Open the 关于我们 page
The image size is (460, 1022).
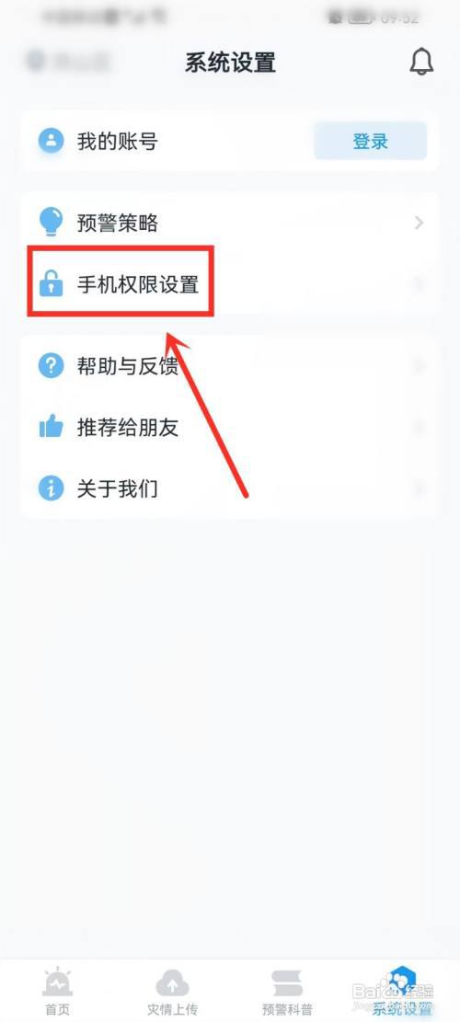click(229, 488)
